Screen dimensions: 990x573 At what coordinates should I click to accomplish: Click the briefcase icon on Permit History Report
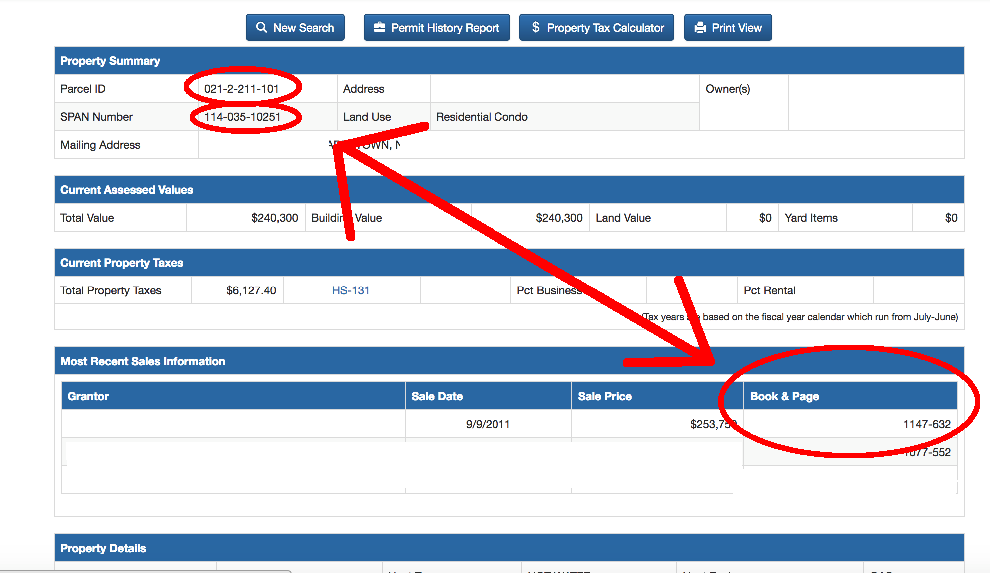tap(379, 27)
